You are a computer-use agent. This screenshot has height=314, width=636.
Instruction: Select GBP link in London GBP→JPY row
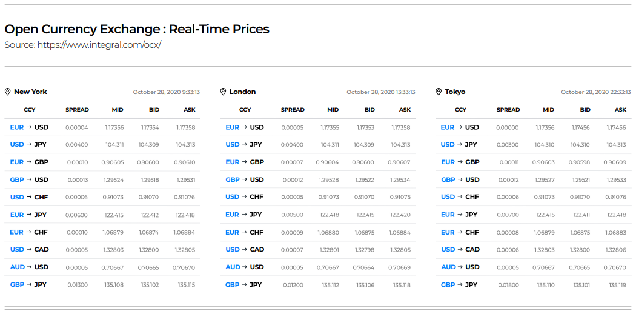click(x=233, y=285)
